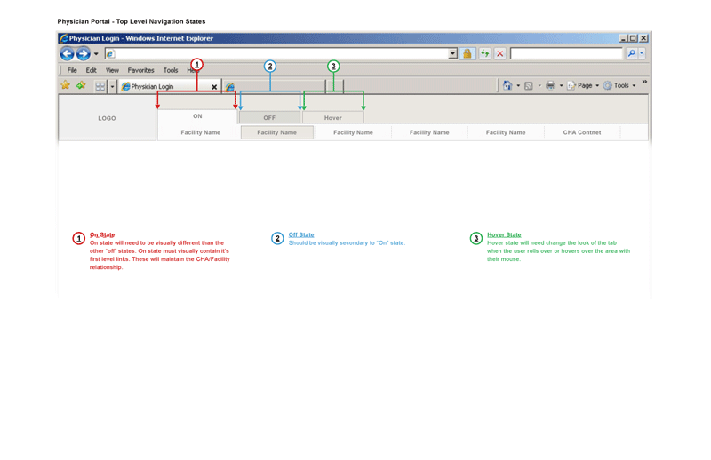Image resolution: width=711 pixels, height=460 pixels.
Task: Click first Facility Name under the ON tab
Action: [201, 132]
